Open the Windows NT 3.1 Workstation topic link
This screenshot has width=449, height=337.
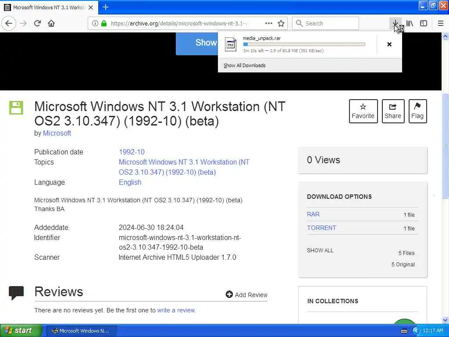[x=184, y=167]
